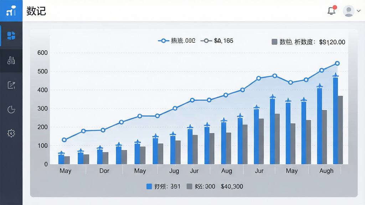Click the 400 label on the y-axis
The height and width of the screenshot is (205, 365).
click(42, 90)
